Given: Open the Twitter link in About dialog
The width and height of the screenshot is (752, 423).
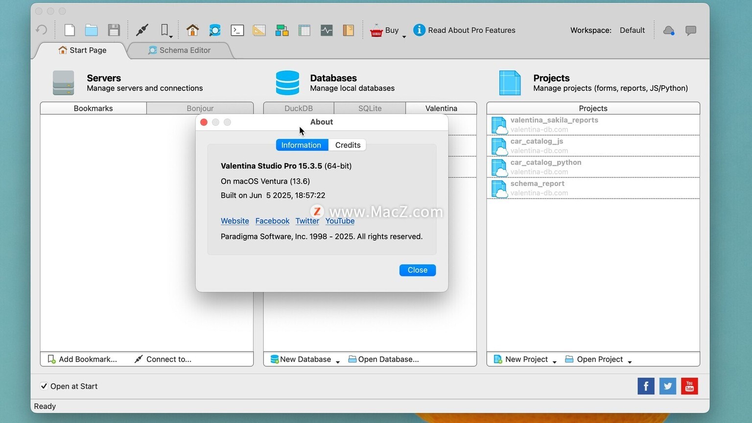Looking at the screenshot, I should point(307,221).
